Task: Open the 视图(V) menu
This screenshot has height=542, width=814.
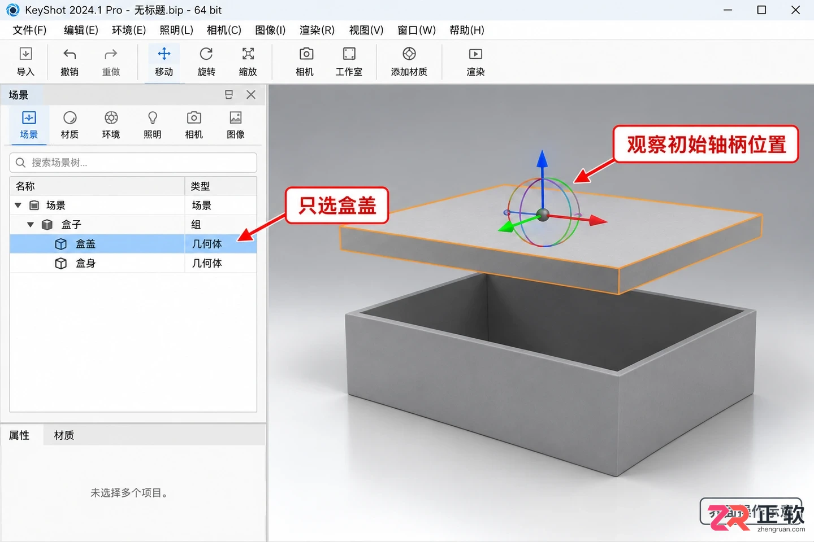Action: pos(366,30)
